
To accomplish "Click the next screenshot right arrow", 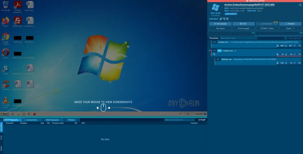I will 109,108.
